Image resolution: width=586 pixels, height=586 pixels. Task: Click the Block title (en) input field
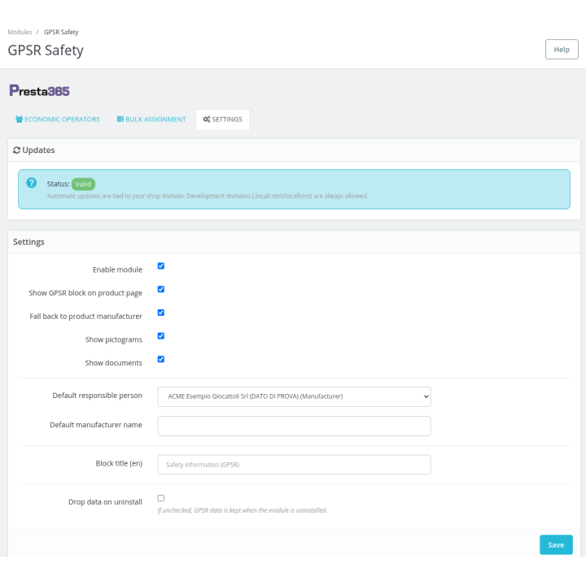pyautogui.click(x=294, y=465)
